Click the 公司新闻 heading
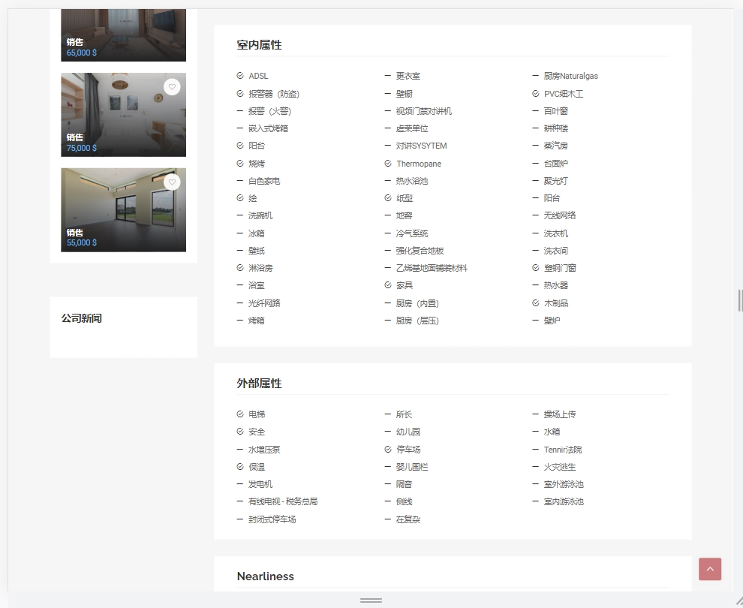The width and height of the screenshot is (743, 608). tap(82, 318)
